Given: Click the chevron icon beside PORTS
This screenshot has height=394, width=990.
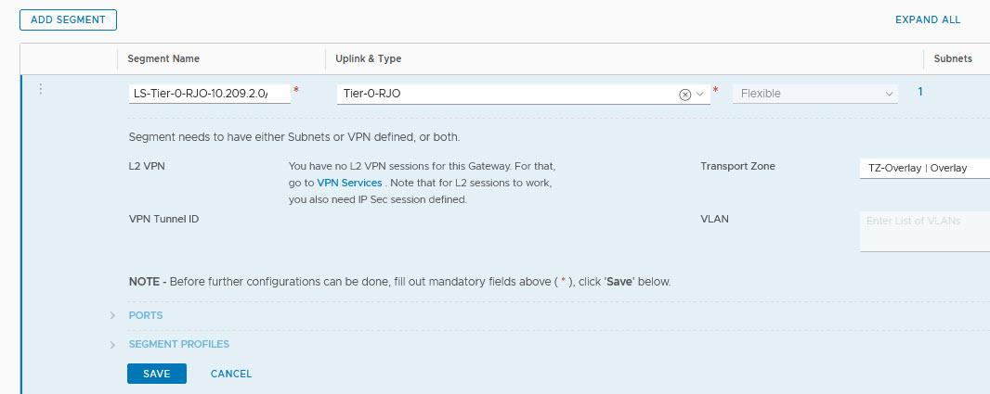Looking at the screenshot, I should (112, 315).
